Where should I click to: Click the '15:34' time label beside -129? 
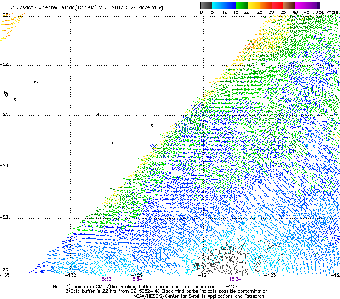pos(136,279)
